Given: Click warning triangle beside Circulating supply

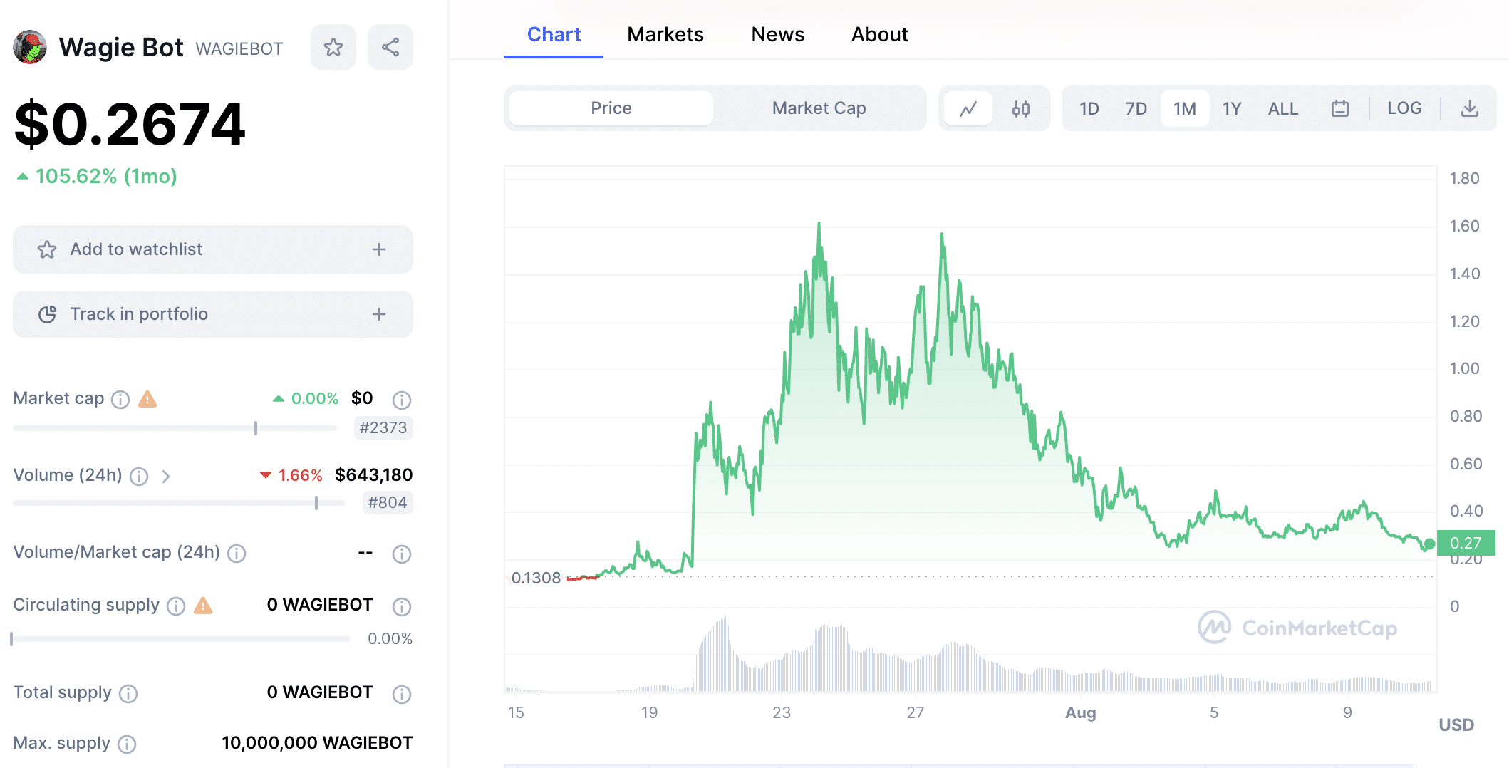Looking at the screenshot, I should coord(203,606).
